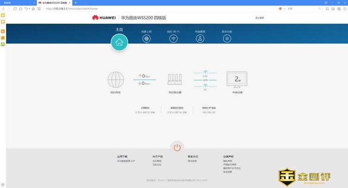Click the 2.4G Wi-Fi signal icon
348x188 pixels.
[x=205, y=72]
